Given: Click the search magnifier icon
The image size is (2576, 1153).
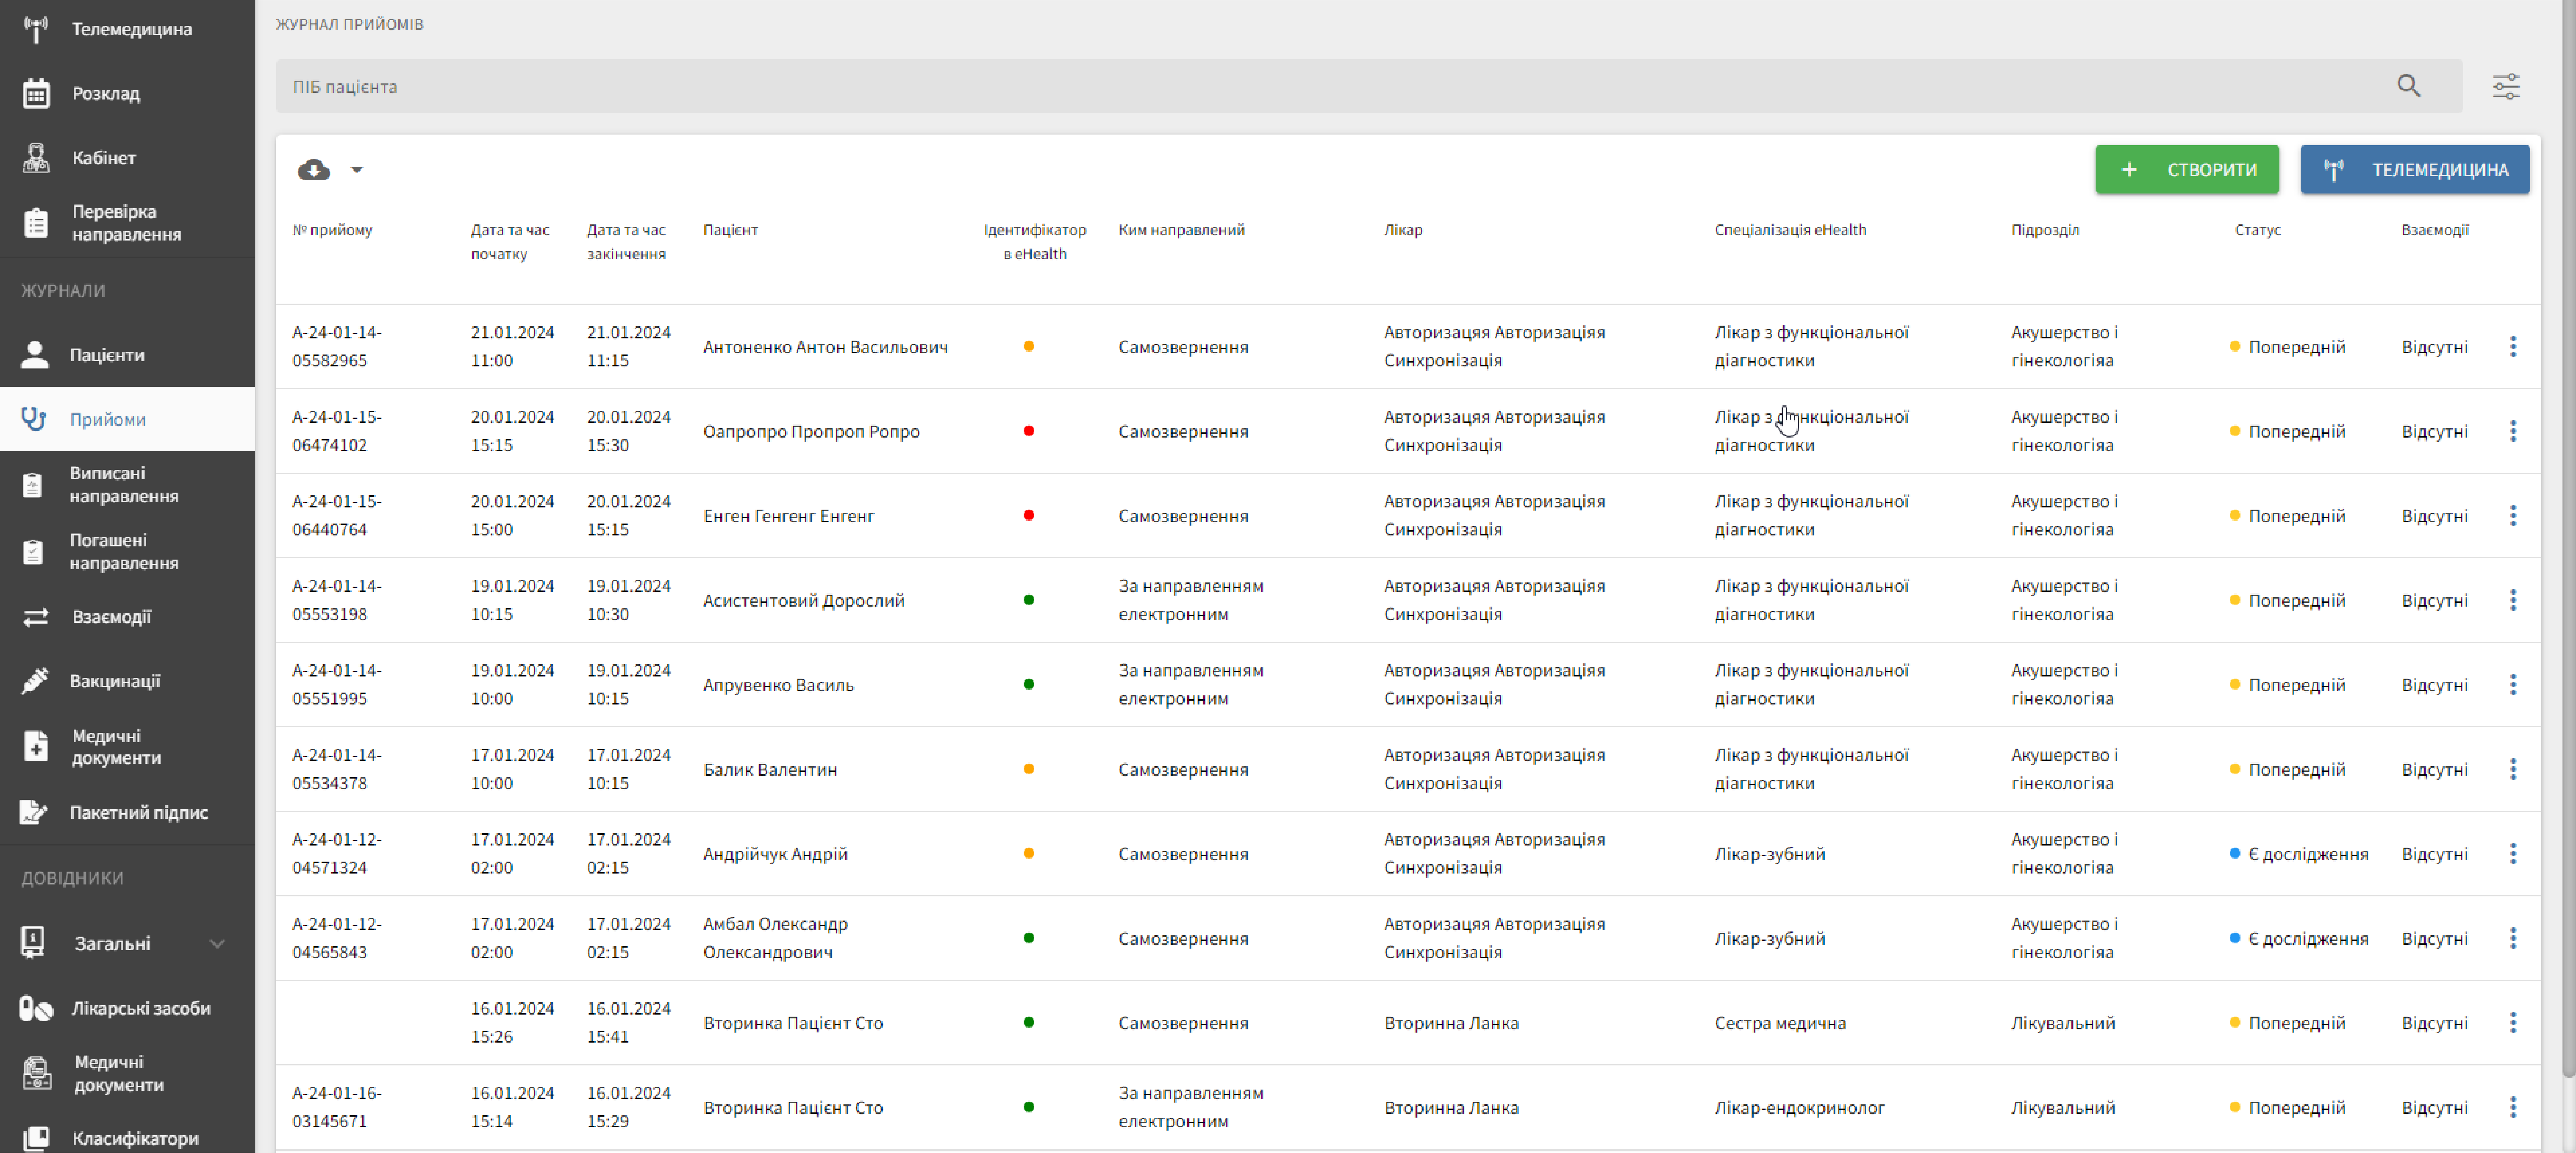Looking at the screenshot, I should coord(2408,86).
